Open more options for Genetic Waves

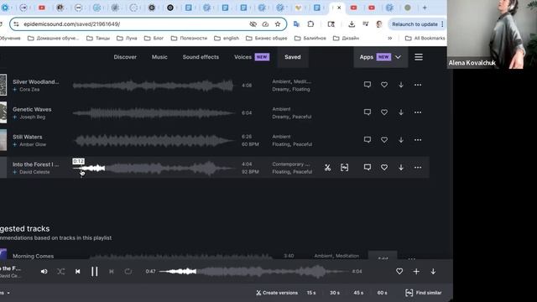418,112
